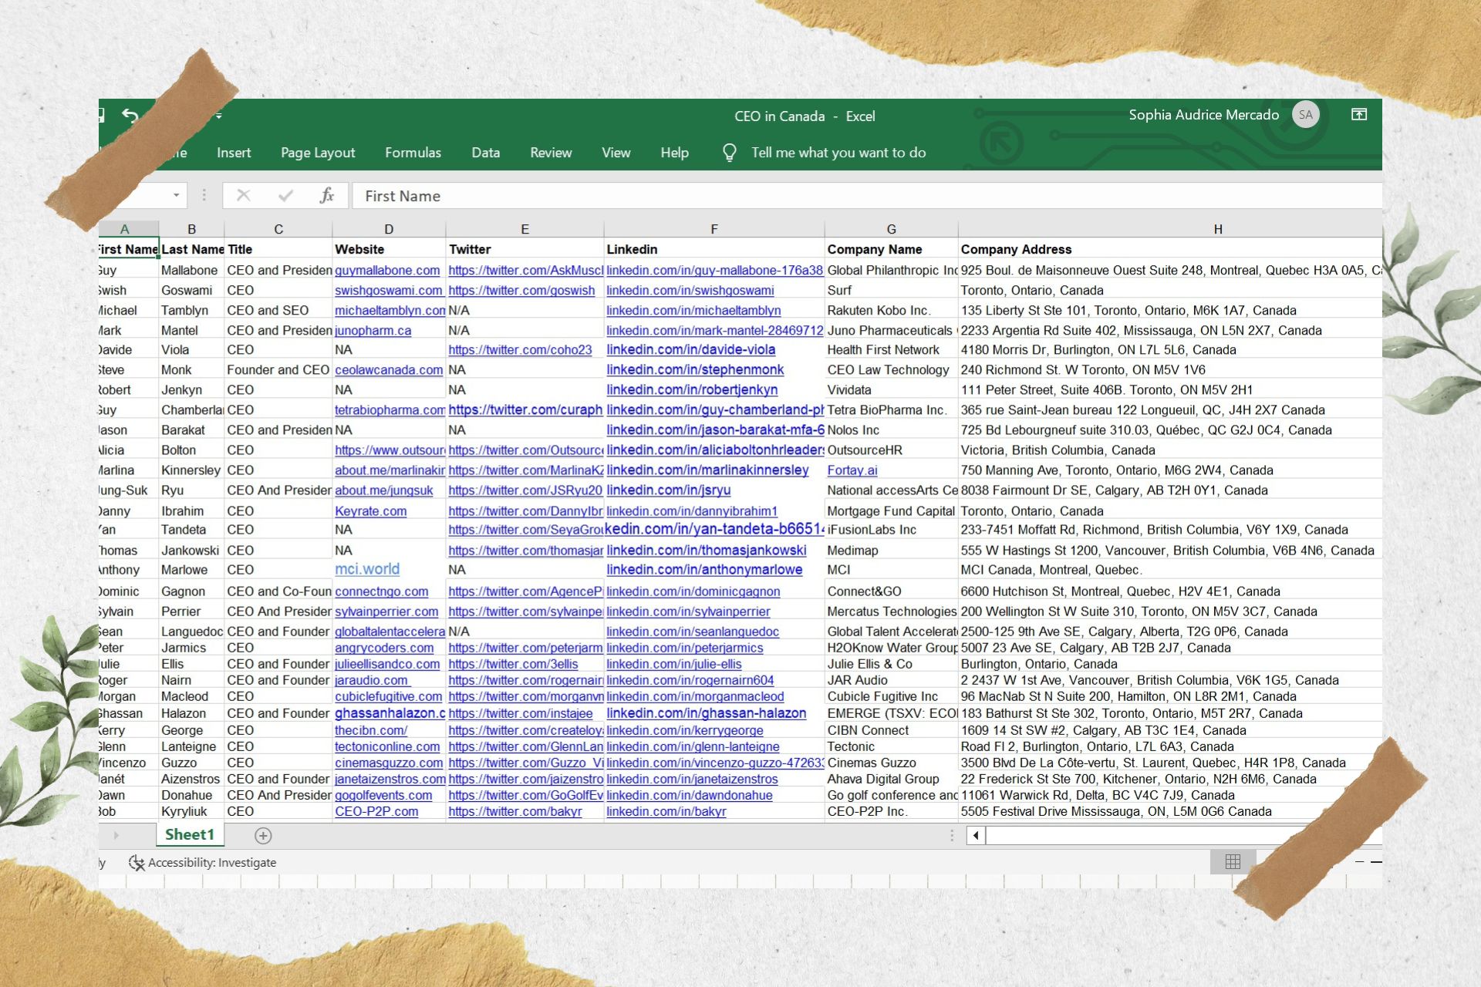
Task: Click the formula bar Cancel X icon
Action: pos(244,196)
